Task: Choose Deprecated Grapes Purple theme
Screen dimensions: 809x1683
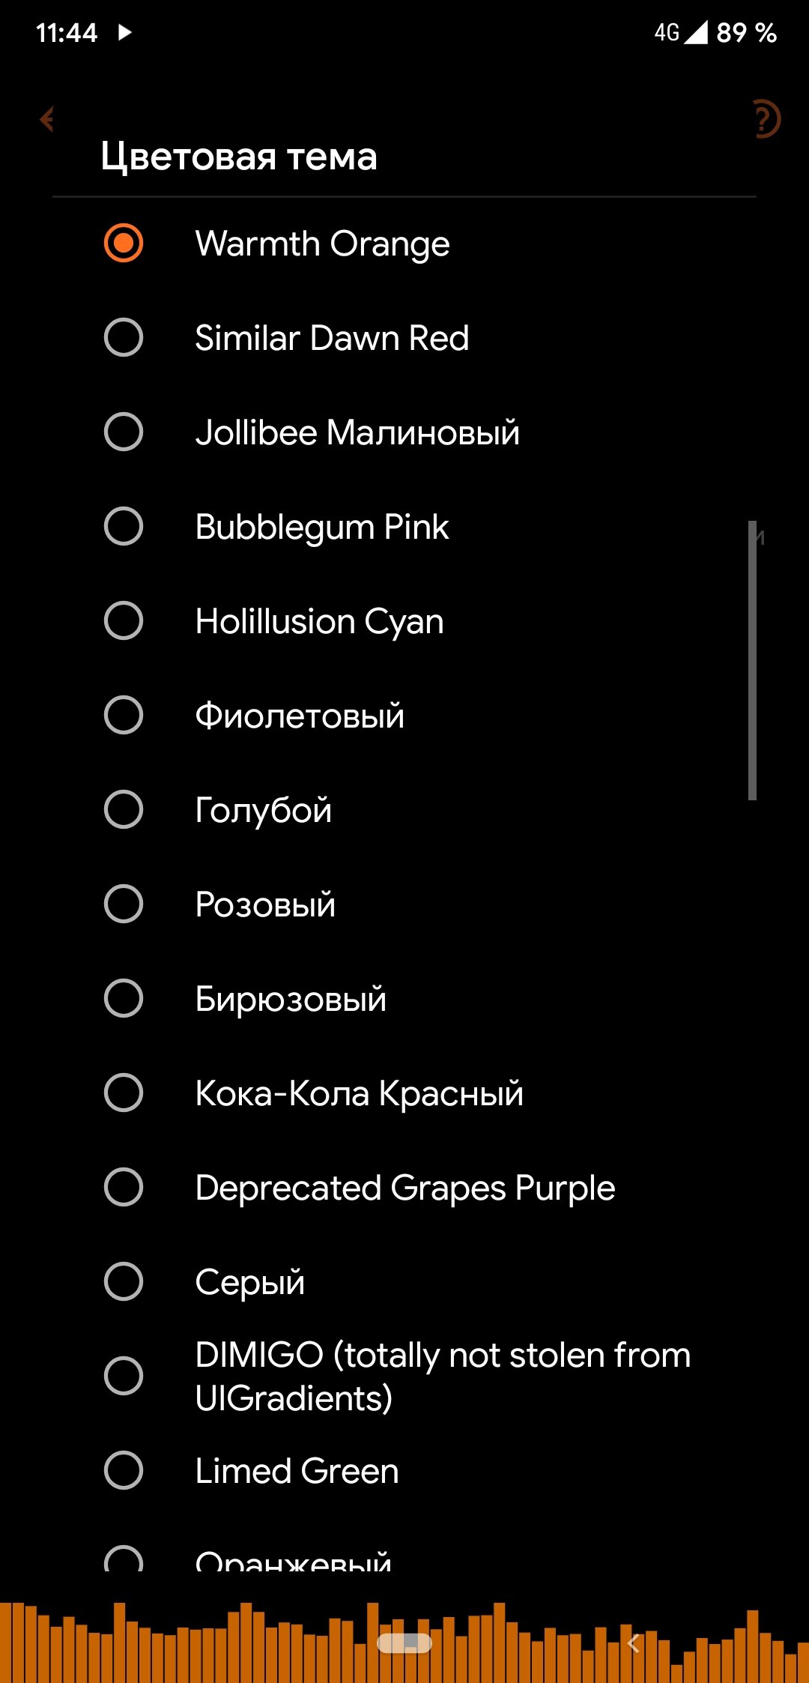Action: point(124,1188)
